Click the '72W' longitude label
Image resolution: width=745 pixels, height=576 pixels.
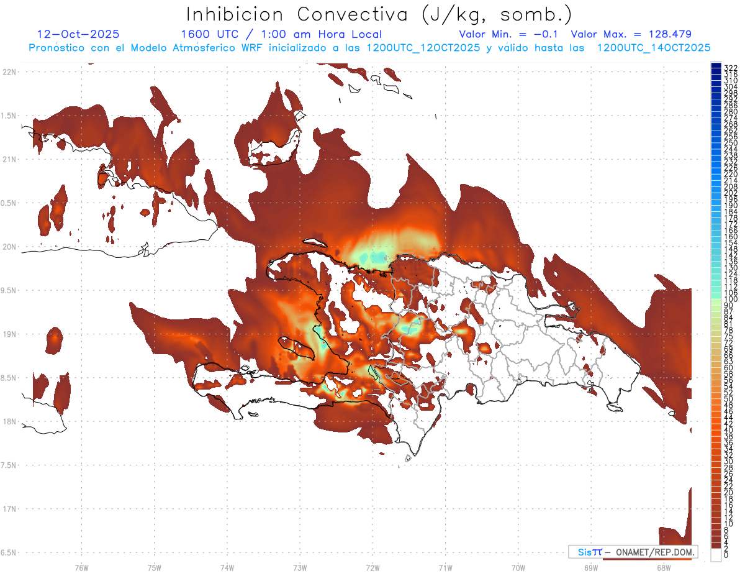tap(372, 567)
